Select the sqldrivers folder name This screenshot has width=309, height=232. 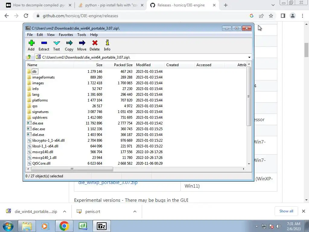40,118
